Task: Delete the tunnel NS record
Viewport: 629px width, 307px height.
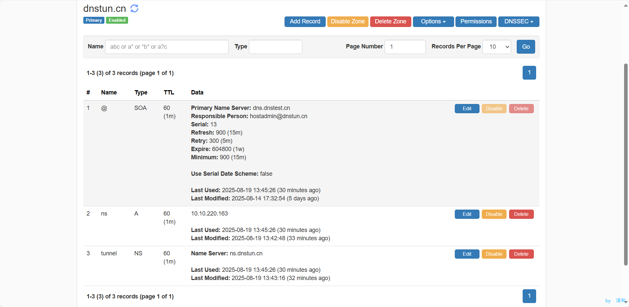Action: point(521,254)
